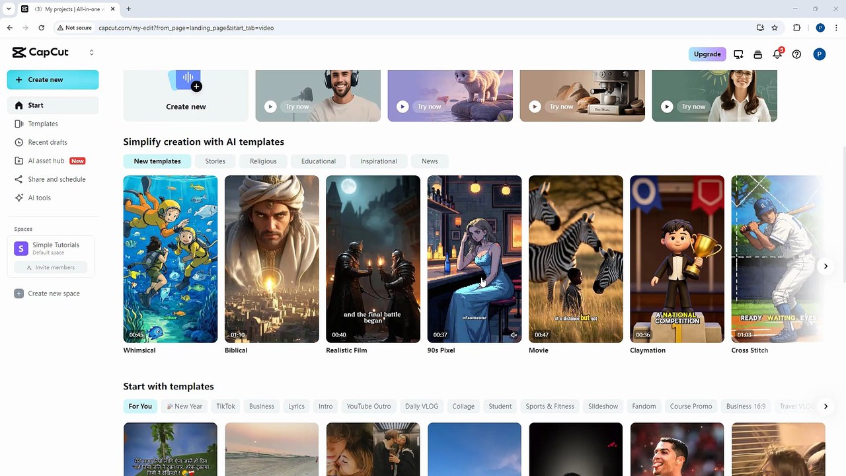Screen dimensions: 846x476
Task: Open the stacked layers icon in header
Action: tap(757, 54)
